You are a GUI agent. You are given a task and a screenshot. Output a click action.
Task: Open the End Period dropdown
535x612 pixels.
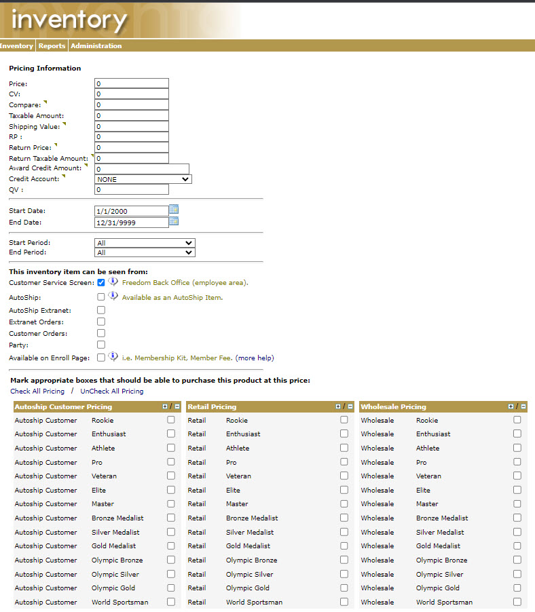click(145, 253)
